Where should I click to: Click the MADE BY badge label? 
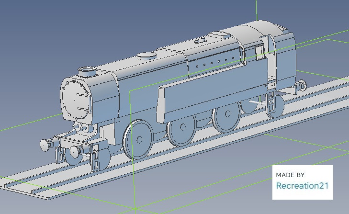point(290,175)
